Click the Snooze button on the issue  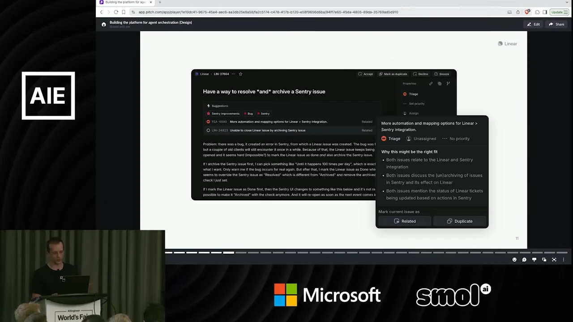pyautogui.click(x=441, y=74)
